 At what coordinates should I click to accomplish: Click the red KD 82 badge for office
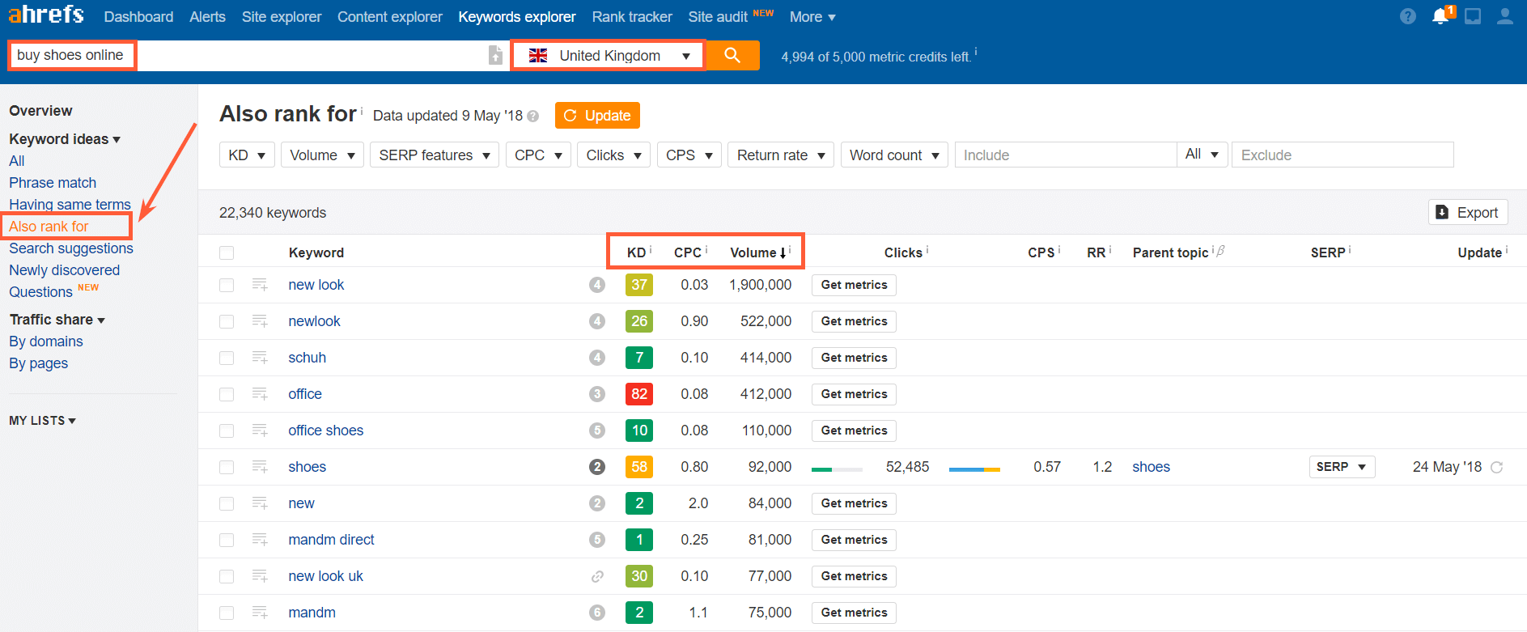pos(639,394)
